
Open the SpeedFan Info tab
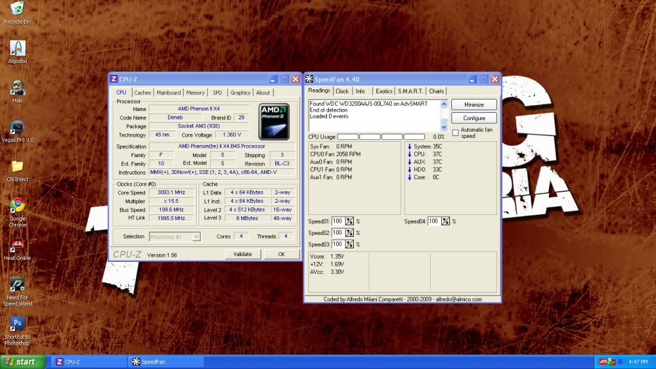click(x=360, y=91)
